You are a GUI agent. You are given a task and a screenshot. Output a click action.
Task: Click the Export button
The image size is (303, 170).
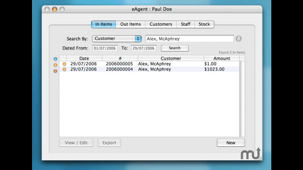[109, 143]
